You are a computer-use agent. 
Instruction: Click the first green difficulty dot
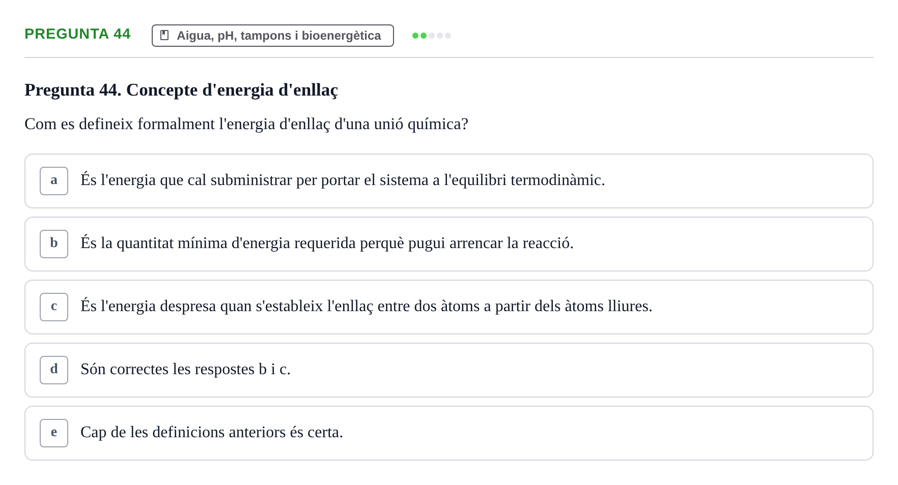[x=415, y=36]
